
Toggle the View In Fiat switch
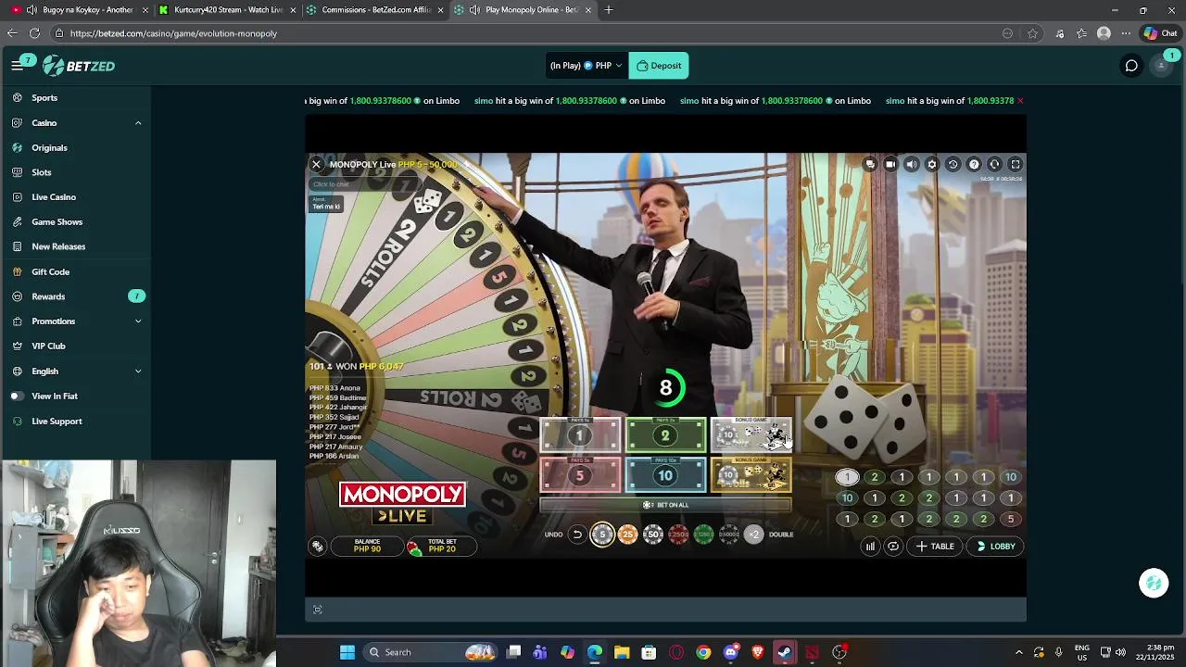coord(18,396)
